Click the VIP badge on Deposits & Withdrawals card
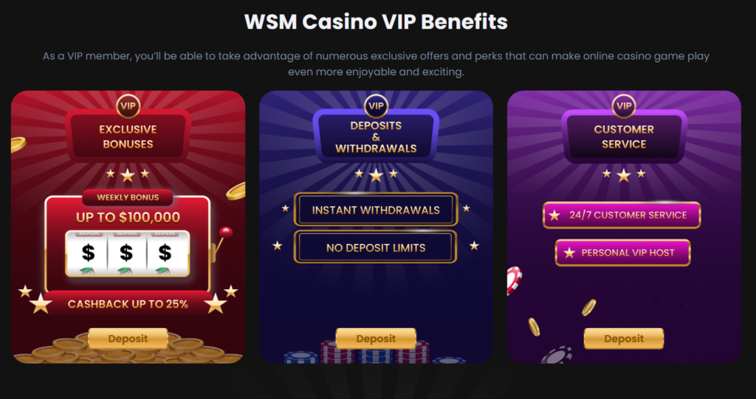This screenshot has height=399, width=756. (376, 106)
